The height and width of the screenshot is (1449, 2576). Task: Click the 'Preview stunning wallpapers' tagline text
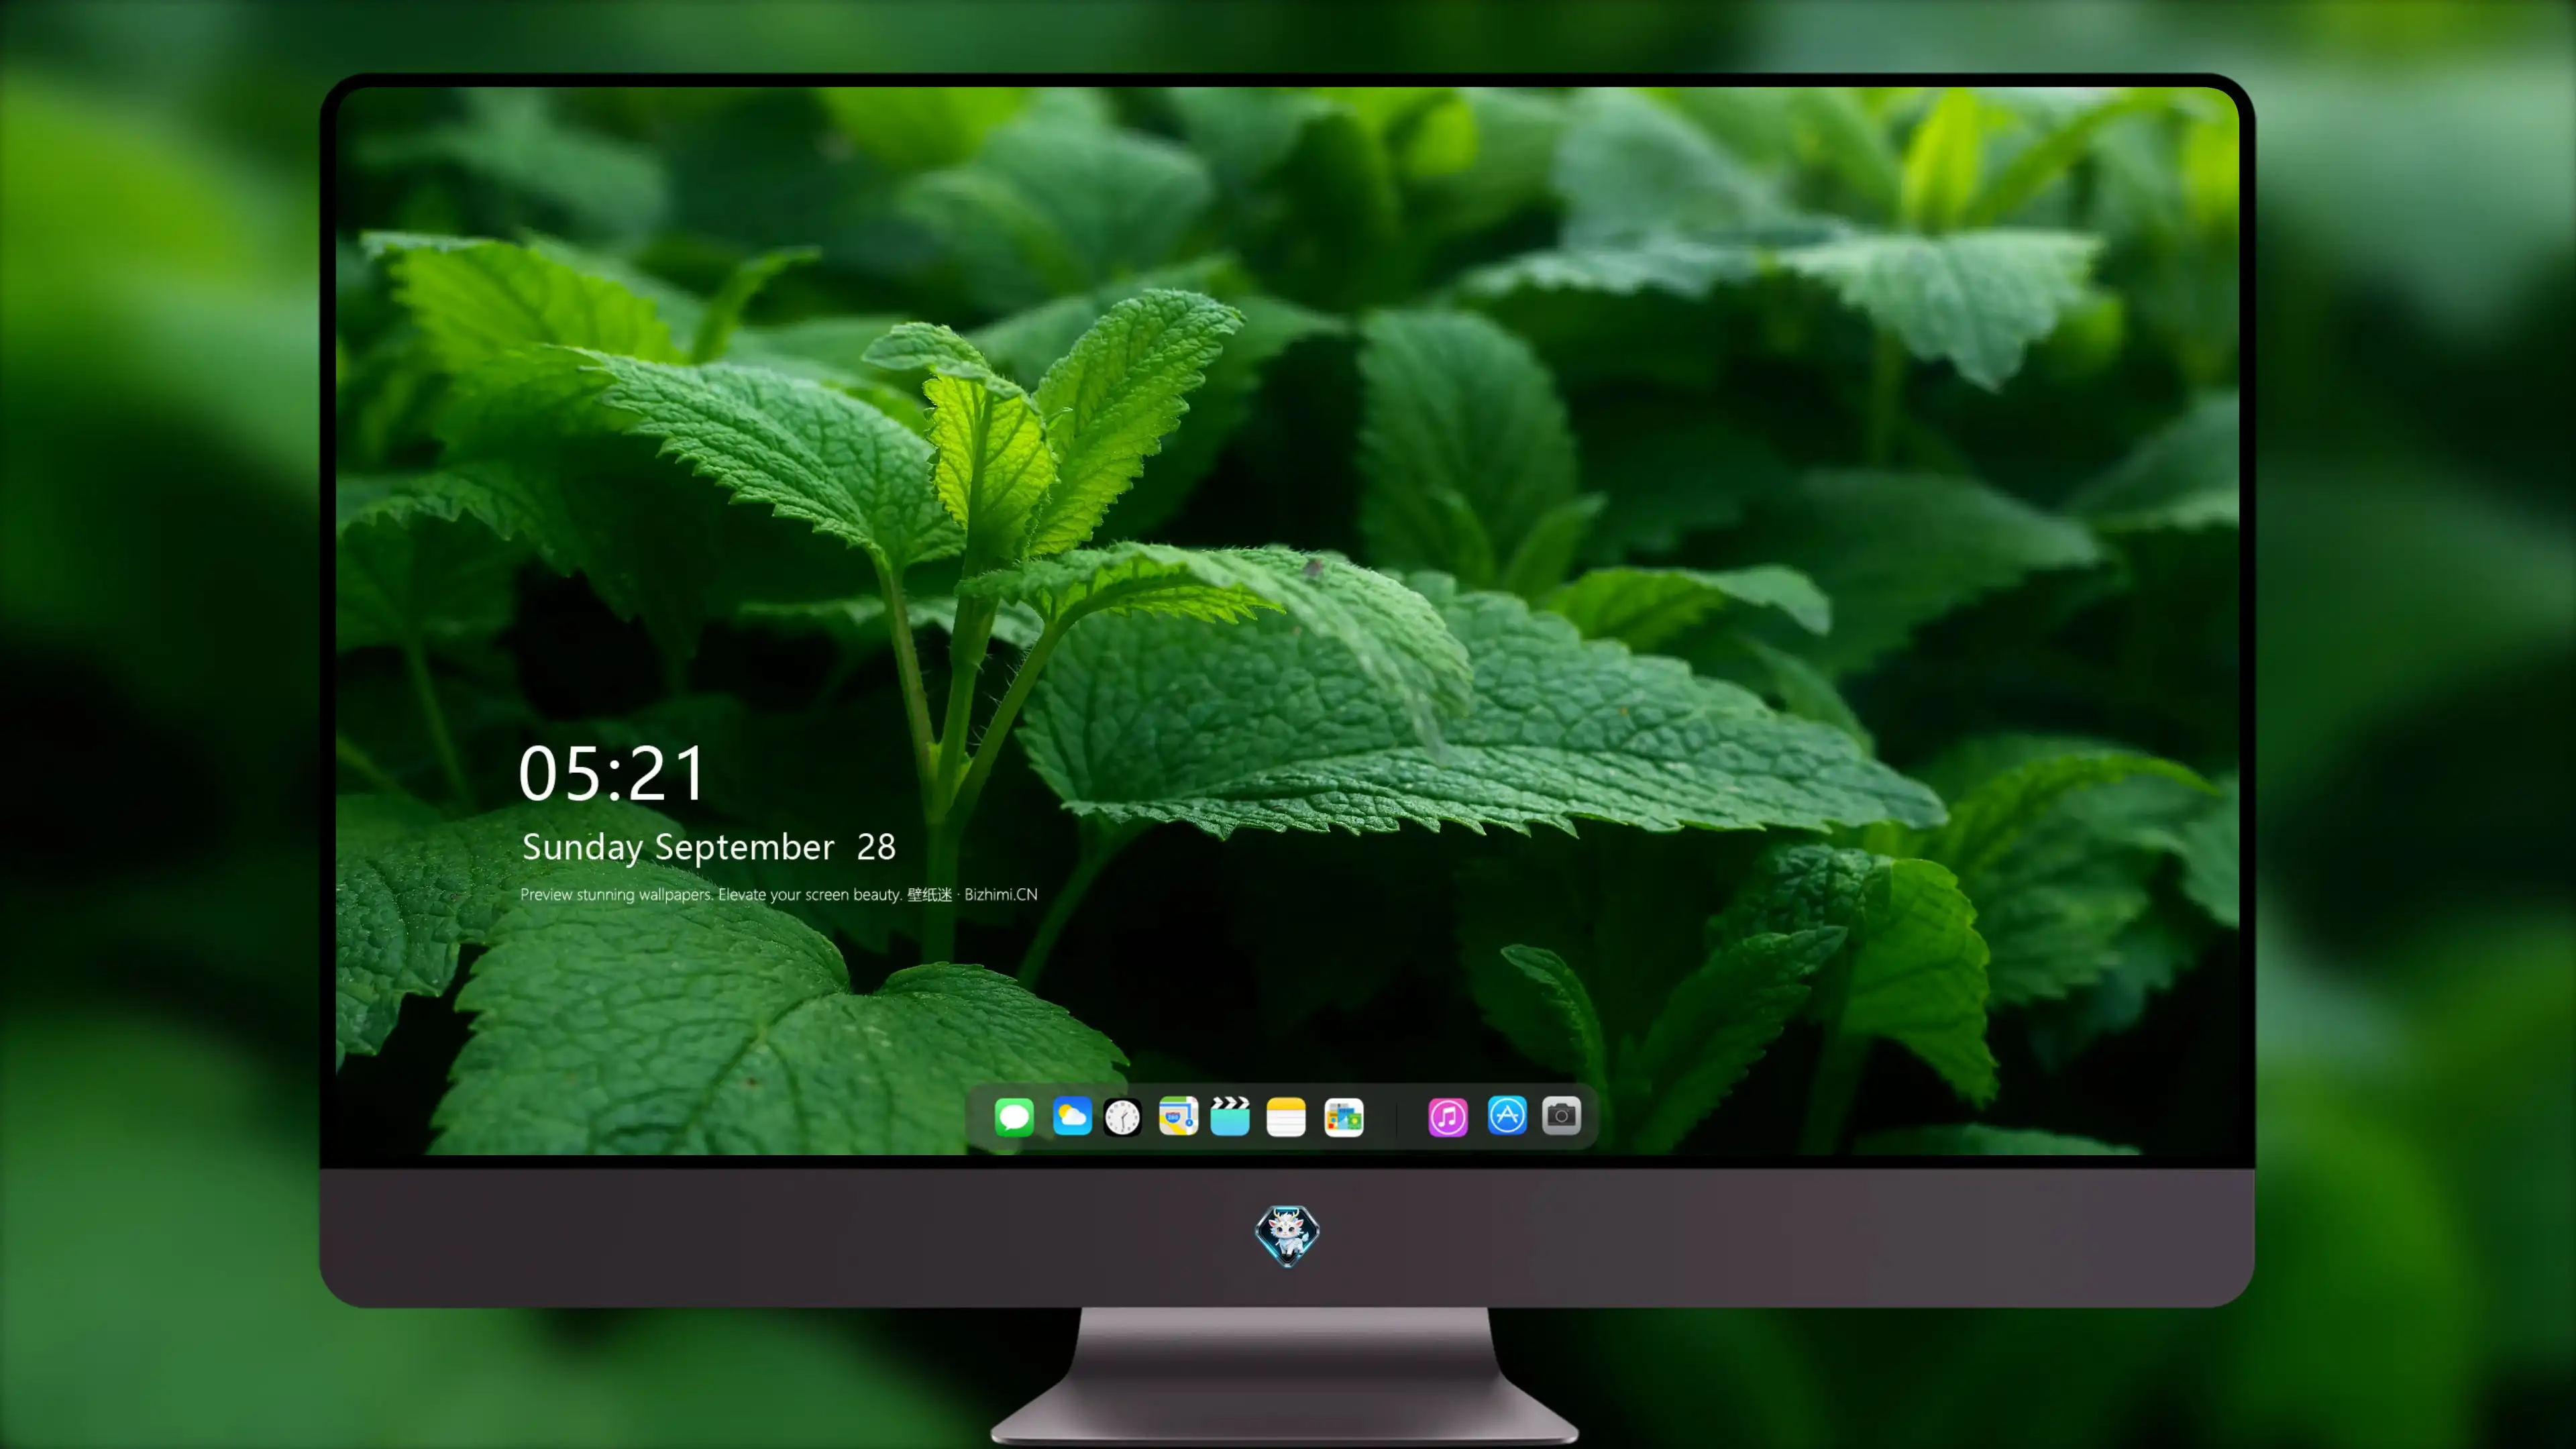[779, 894]
